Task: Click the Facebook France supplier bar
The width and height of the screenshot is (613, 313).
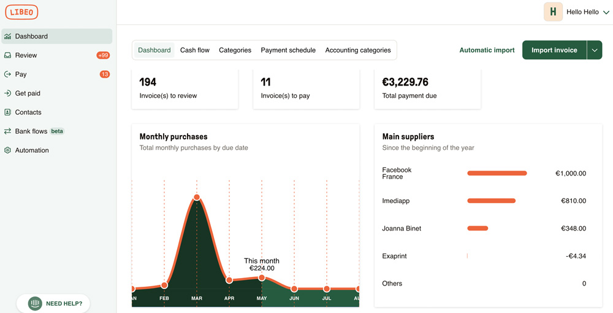Action: click(497, 174)
